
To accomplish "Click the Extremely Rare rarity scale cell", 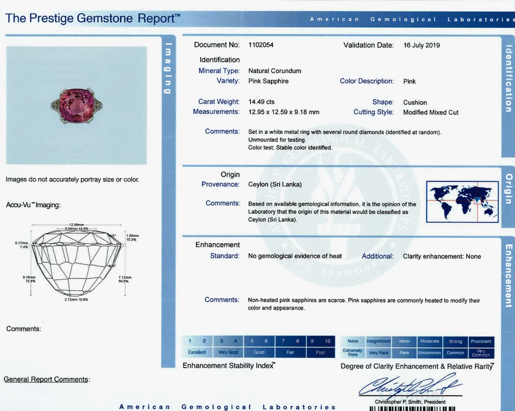I will (353, 352).
